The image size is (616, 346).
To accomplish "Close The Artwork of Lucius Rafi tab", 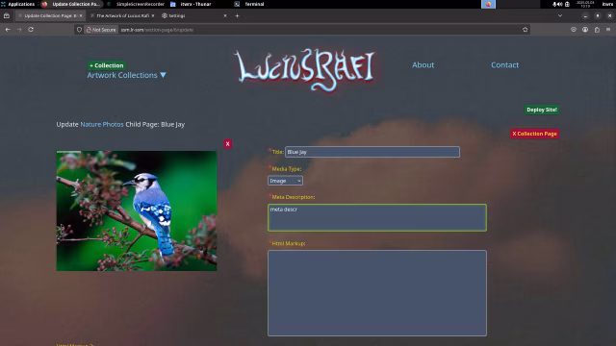I will coord(153,15).
